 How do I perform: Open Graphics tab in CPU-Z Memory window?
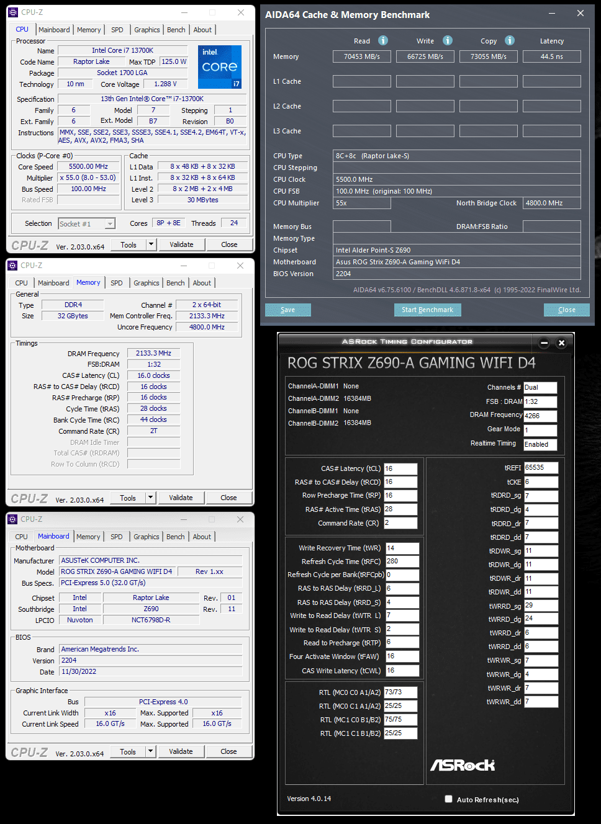point(147,283)
